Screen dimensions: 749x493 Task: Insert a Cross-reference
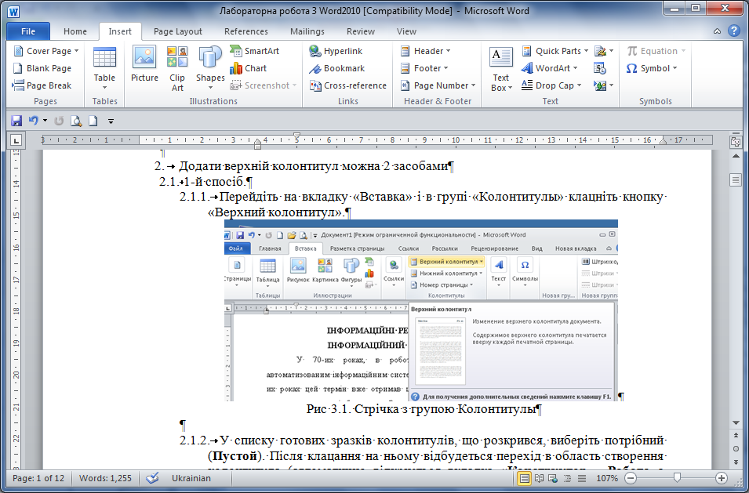point(347,85)
